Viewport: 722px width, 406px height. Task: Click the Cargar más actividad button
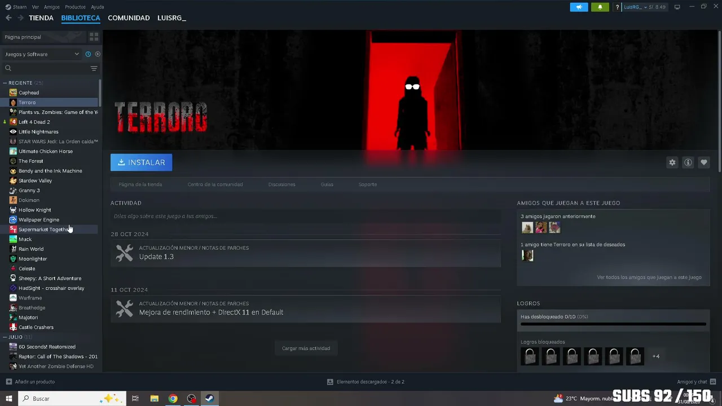(x=306, y=348)
